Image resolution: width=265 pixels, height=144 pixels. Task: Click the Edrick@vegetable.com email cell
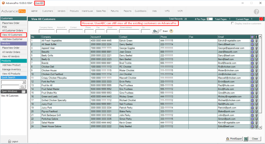tap(234, 41)
